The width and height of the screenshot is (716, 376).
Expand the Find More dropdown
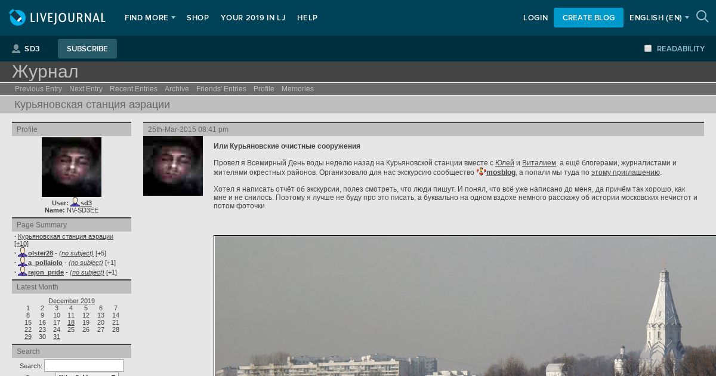tap(150, 18)
